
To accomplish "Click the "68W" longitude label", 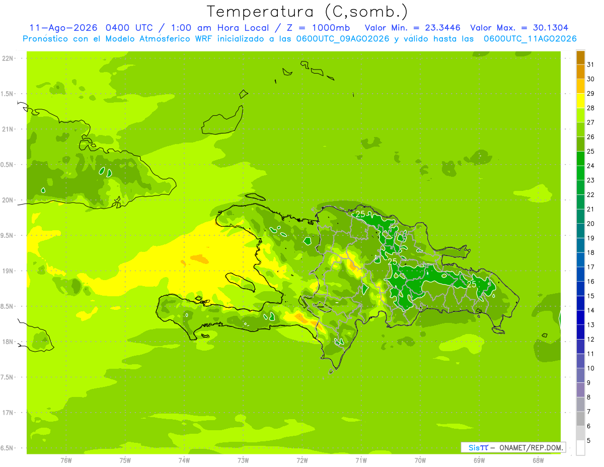I will [x=538, y=460].
